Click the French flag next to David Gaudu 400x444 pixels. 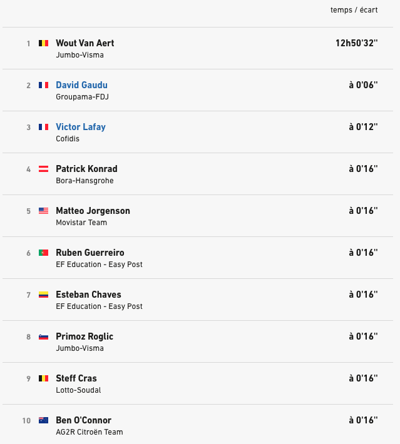click(x=43, y=85)
